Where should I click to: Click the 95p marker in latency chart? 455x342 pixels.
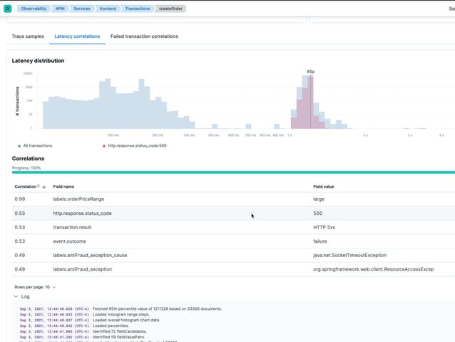pyautogui.click(x=310, y=72)
